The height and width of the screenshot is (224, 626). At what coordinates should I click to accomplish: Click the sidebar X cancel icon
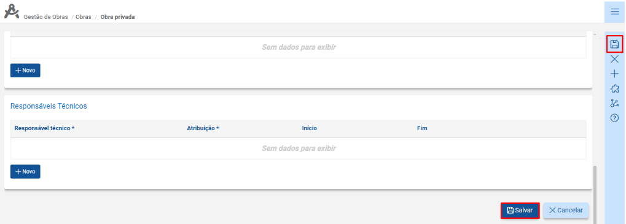tap(615, 59)
